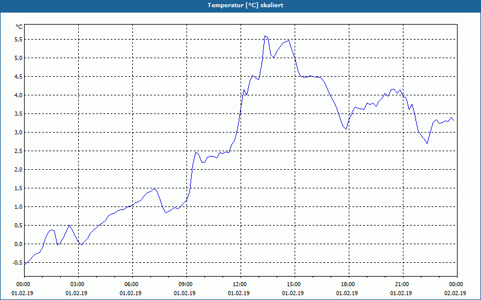Screen dimensions: 481x300
Task: Select the "4,5" y-axis value
Action: pos(19,77)
